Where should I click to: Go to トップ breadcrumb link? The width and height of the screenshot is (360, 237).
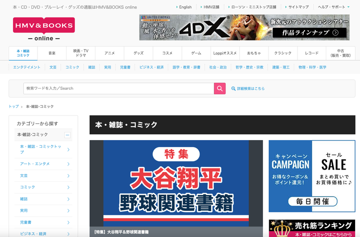point(14,106)
